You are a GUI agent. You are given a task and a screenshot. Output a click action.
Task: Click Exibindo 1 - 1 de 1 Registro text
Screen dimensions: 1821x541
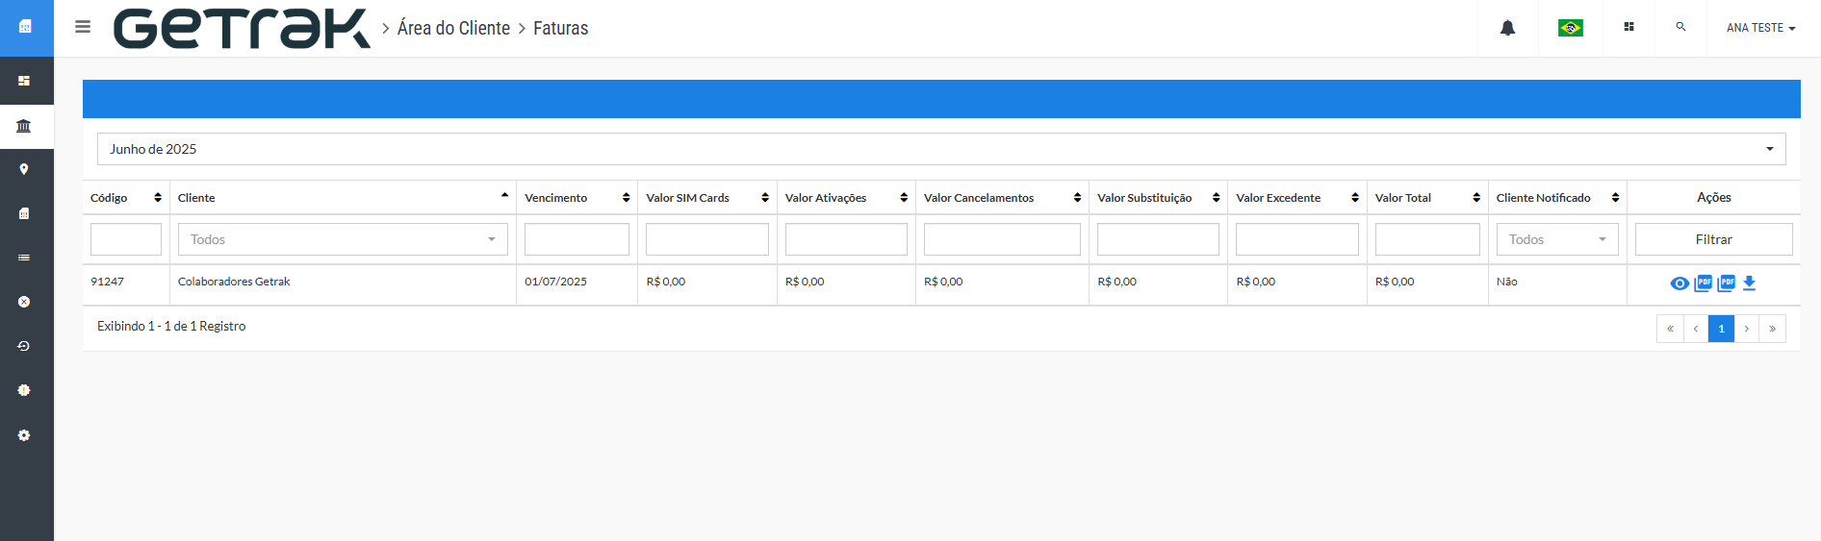click(171, 327)
